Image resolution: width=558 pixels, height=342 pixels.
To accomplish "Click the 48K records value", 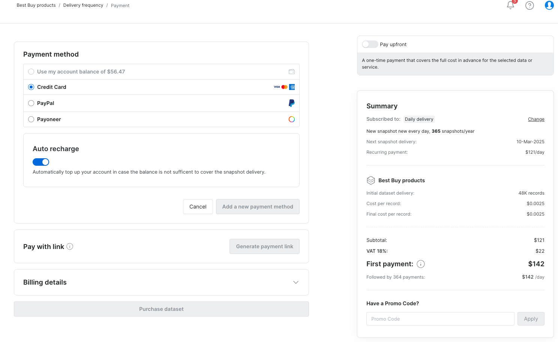I will coord(531,193).
